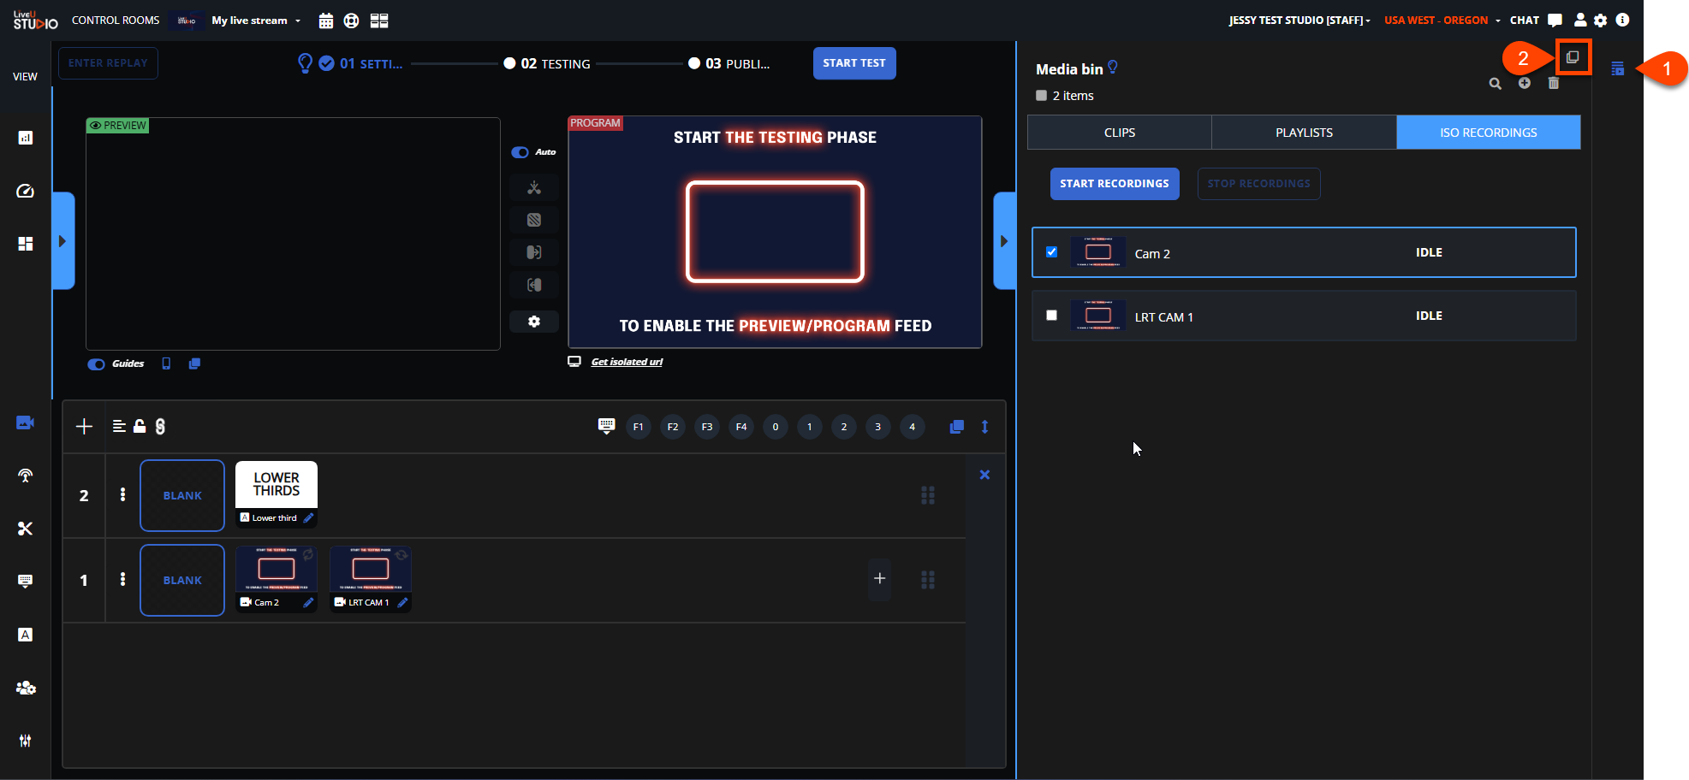This screenshot has height=780, width=1689.
Task: Expand the left blue panel arrow
Action: click(x=62, y=241)
